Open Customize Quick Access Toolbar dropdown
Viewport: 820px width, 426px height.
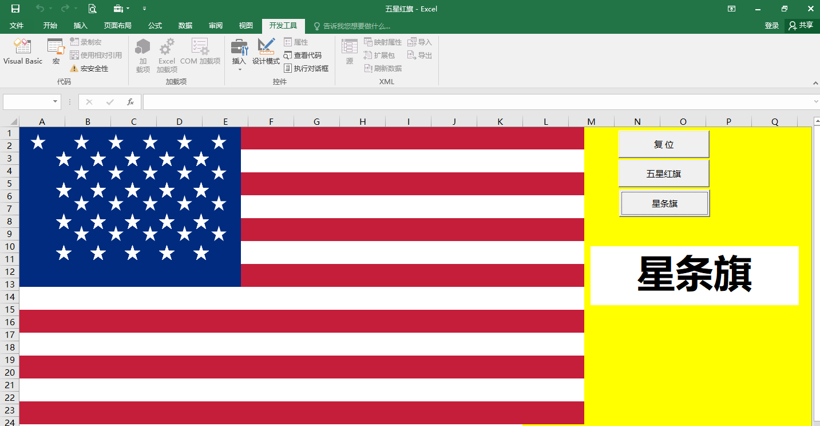(144, 9)
